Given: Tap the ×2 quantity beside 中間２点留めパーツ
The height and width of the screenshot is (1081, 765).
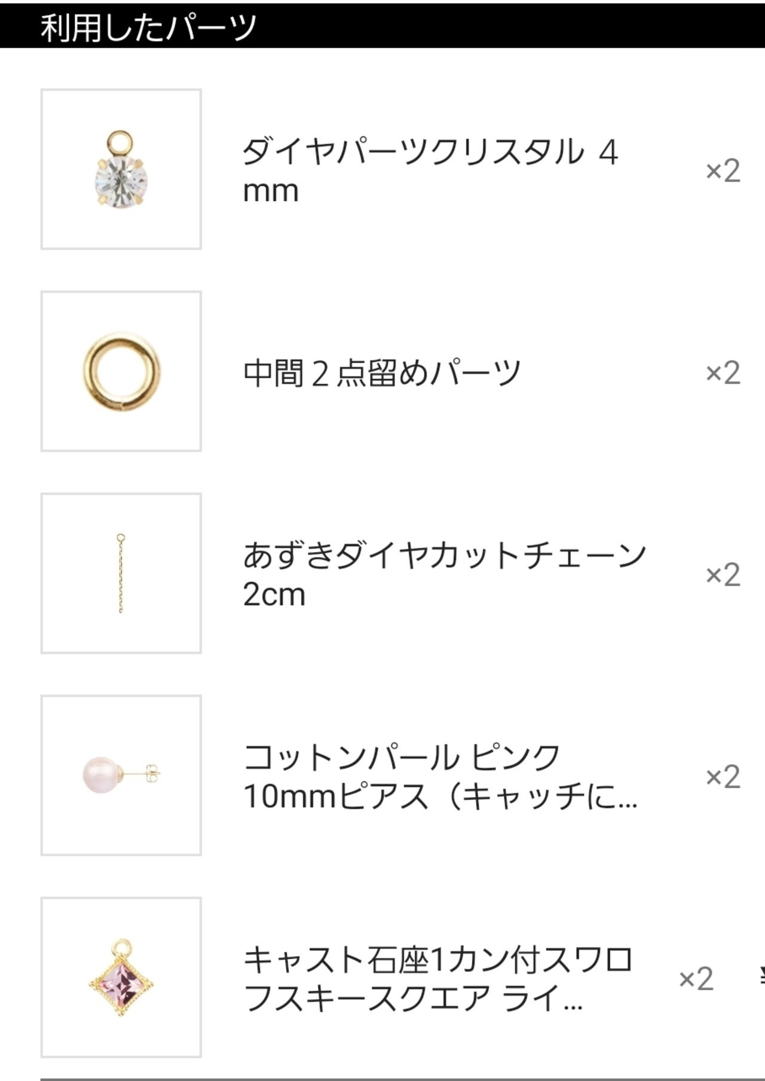Looking at the screenshot, I should click(723, 373).
